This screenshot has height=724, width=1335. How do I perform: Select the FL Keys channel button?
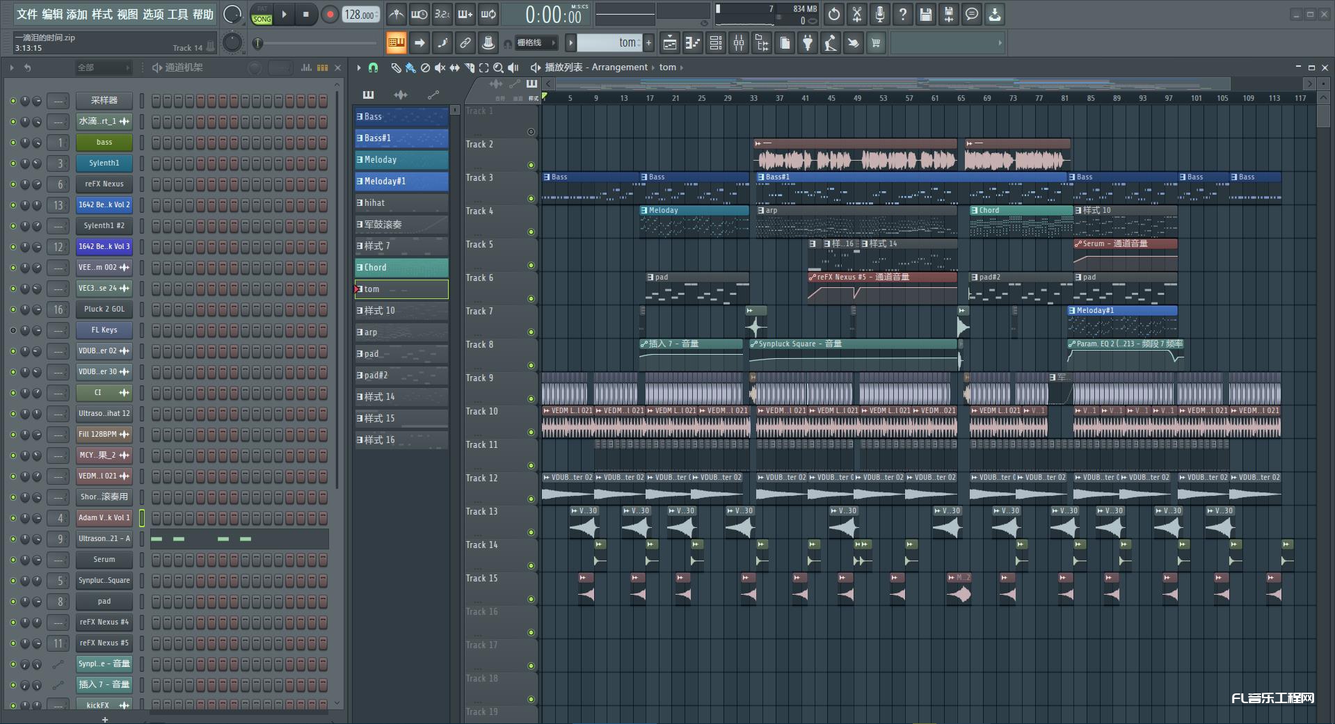pyautogui.click(x=104, y=330)
